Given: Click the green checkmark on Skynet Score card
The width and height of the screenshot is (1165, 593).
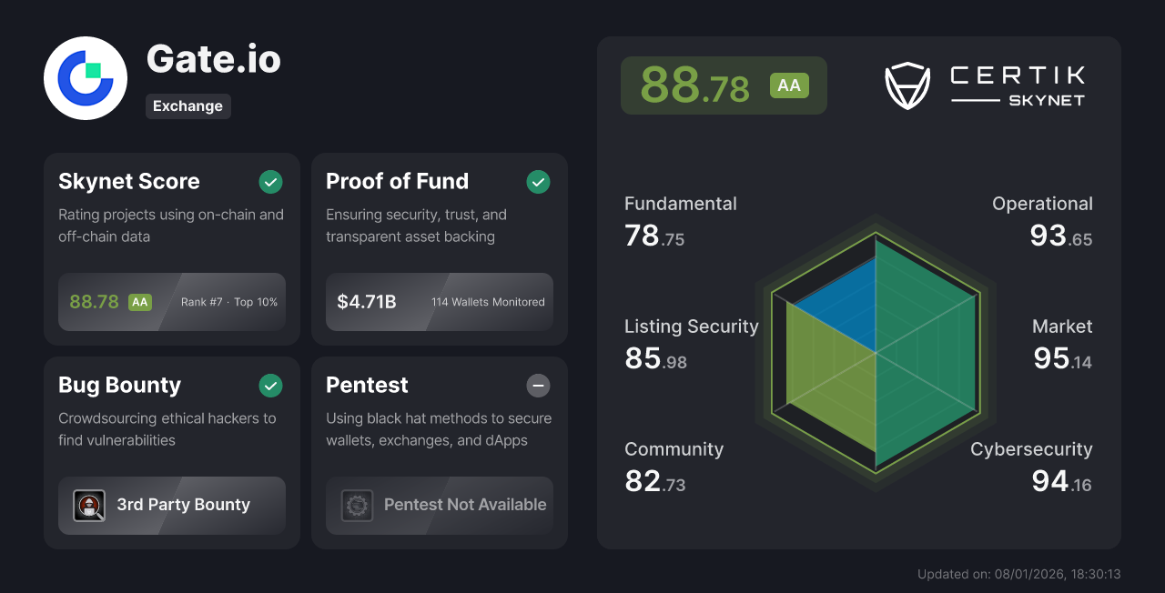Looking at the screenshot, I should [x=270, y=182].
